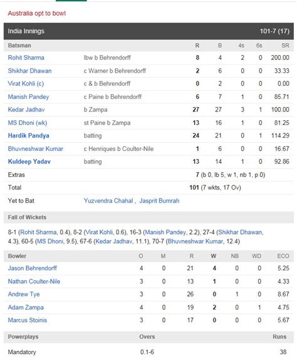Screen dimensions: 297x361
Task: Click Virat Kohli in Fall of Wickets
Action: point(100,232)
